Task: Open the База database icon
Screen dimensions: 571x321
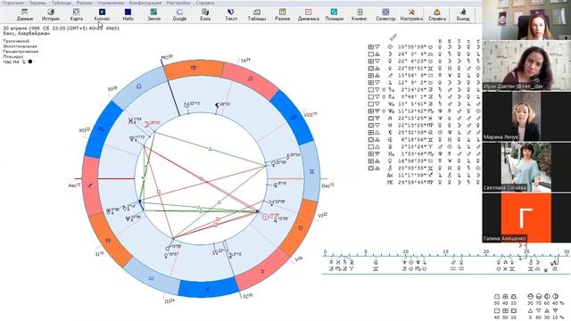Action: click(205, 14)
